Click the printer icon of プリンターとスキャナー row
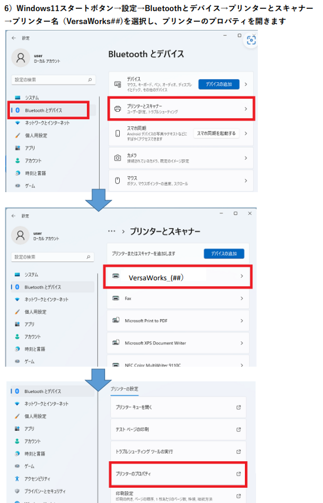This screenshot has height=503, width=323. [x=117, y=109]
